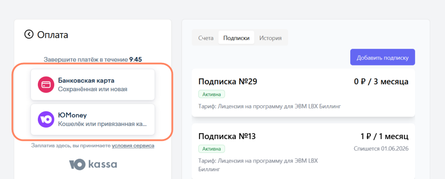Open the условия сервиса link
The image size is (445, 179).
pyautogui.click(x=133, y=146)
